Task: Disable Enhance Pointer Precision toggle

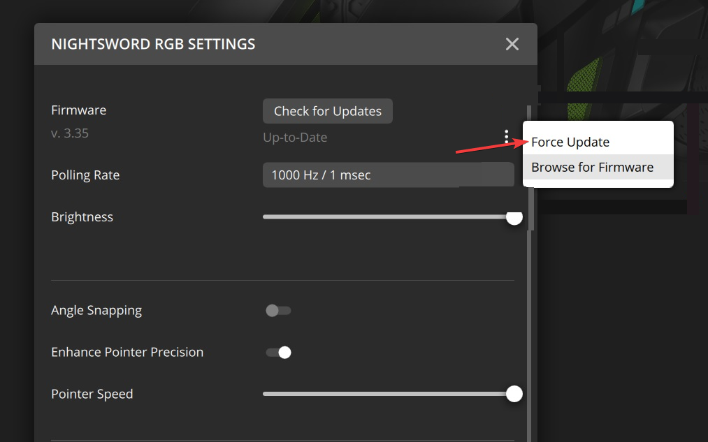Action: [278, 352]
